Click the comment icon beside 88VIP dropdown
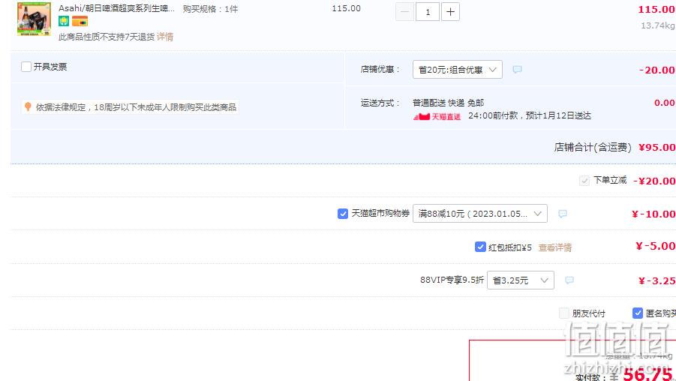The image size is (676, 381). 569,280
